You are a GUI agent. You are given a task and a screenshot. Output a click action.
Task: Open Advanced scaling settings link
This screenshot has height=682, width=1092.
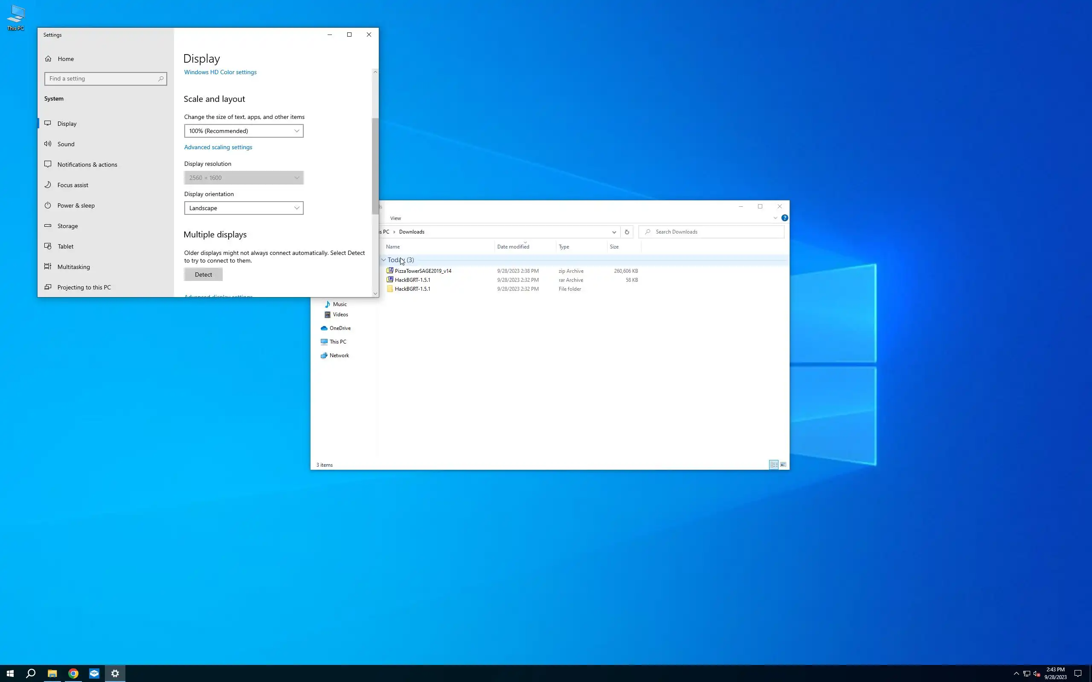(x=218, y=147)
